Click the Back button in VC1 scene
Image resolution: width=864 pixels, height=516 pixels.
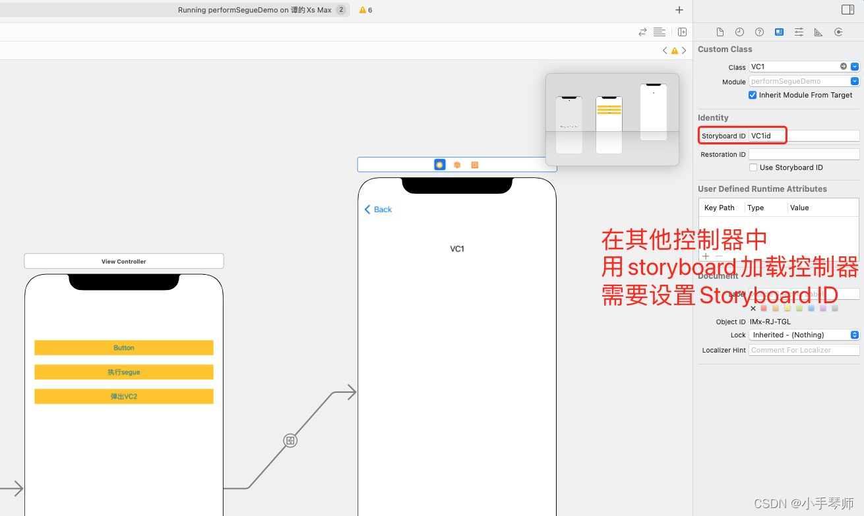click(x=378, y=210)
